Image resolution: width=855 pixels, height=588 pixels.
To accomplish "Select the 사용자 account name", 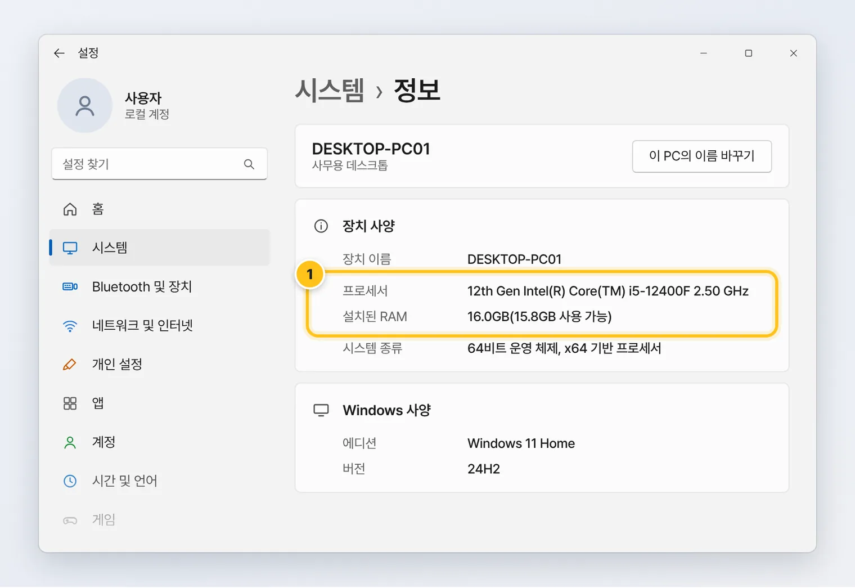I will (x=143, y=98).
